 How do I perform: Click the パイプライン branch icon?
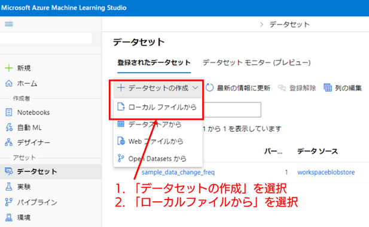[9, 202]
